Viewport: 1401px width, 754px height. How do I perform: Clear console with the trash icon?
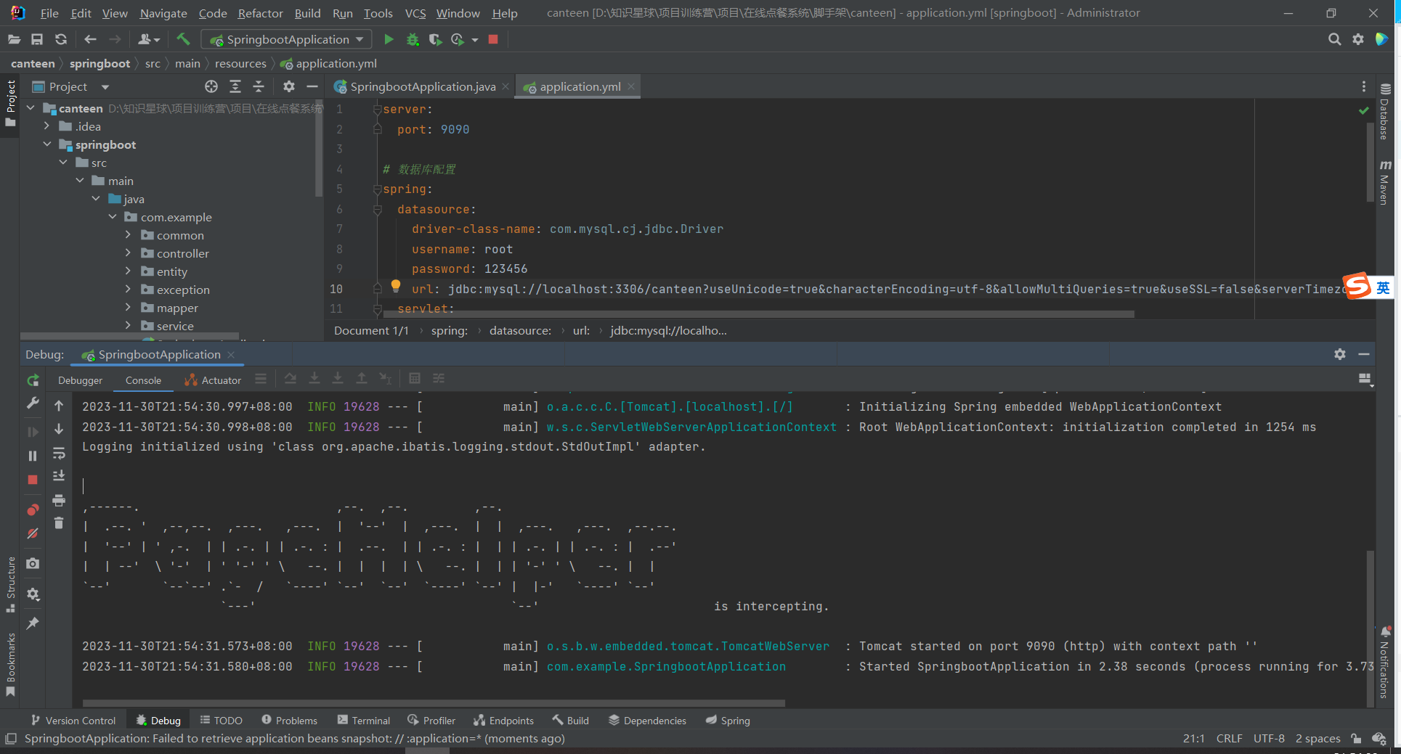tap(59, 523)
